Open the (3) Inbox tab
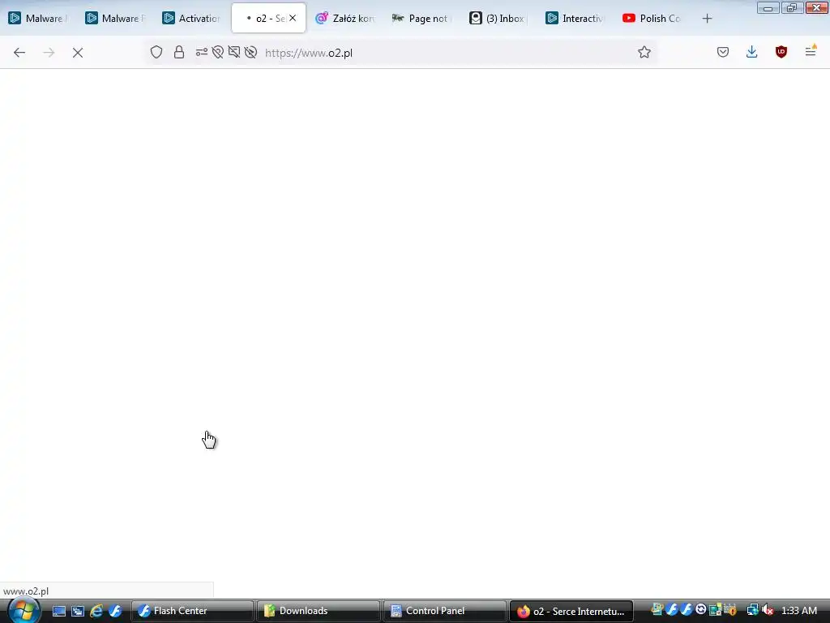This screenshot has height=623, width=830. (x=498, y=19)
